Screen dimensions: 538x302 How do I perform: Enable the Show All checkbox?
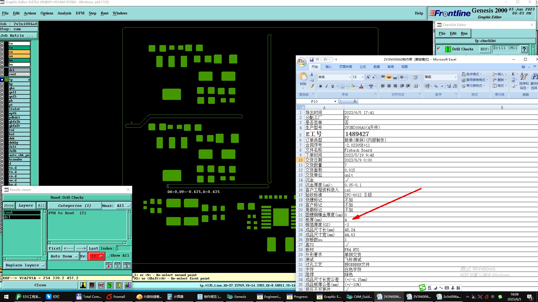(x=108, y=256)
